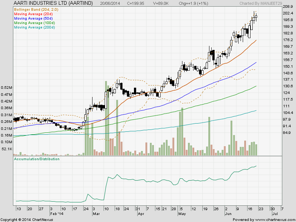Click the 0.47M volume axis label
The height and width of the screenshot is (222, 296).
pyautogui.click(x=7, y=94)
